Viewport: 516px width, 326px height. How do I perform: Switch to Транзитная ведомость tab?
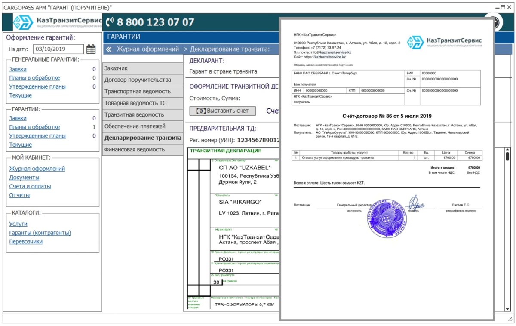click(143, 114)
